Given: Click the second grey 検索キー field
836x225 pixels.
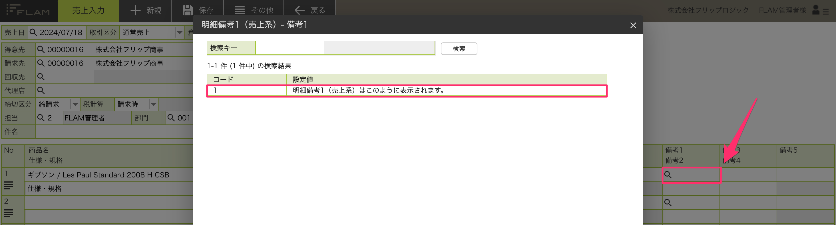Looking at the screenshot, I should 379,48.
